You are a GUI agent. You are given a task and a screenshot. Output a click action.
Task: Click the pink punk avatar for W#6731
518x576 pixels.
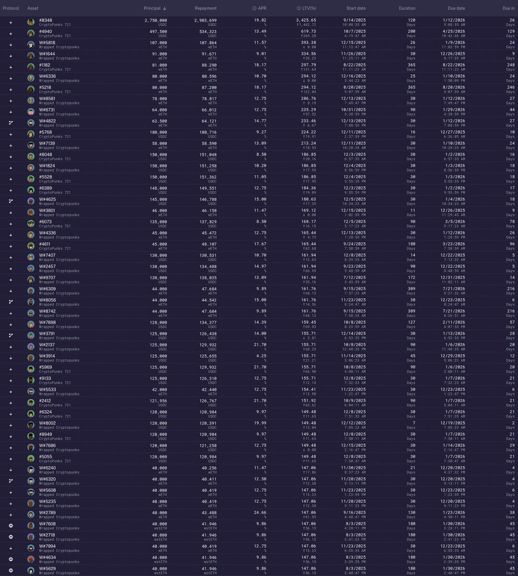click(31, 112)
